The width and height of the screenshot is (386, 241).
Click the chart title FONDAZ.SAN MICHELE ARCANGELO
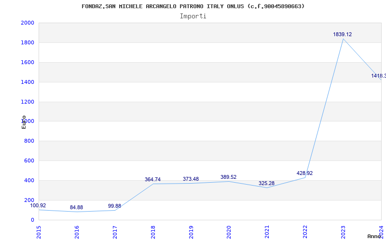coord(193,6)
